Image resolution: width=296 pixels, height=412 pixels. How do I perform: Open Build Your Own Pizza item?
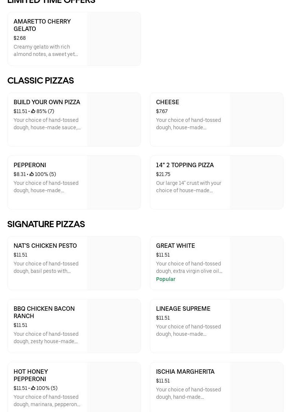(47, 102)
